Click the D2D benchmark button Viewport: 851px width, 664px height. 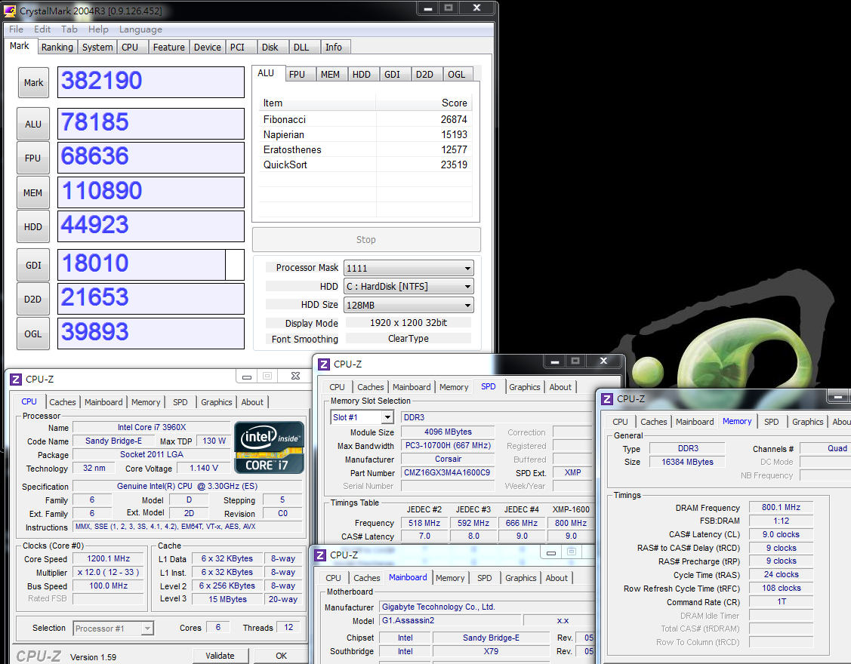click(x=33, y=299)
